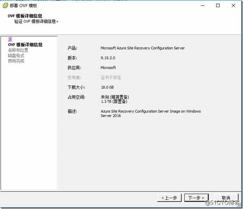Screen dimensions: 243x209
Task: Close the 部署 OVF 模板 window
Action: click(x=233, y=6)
